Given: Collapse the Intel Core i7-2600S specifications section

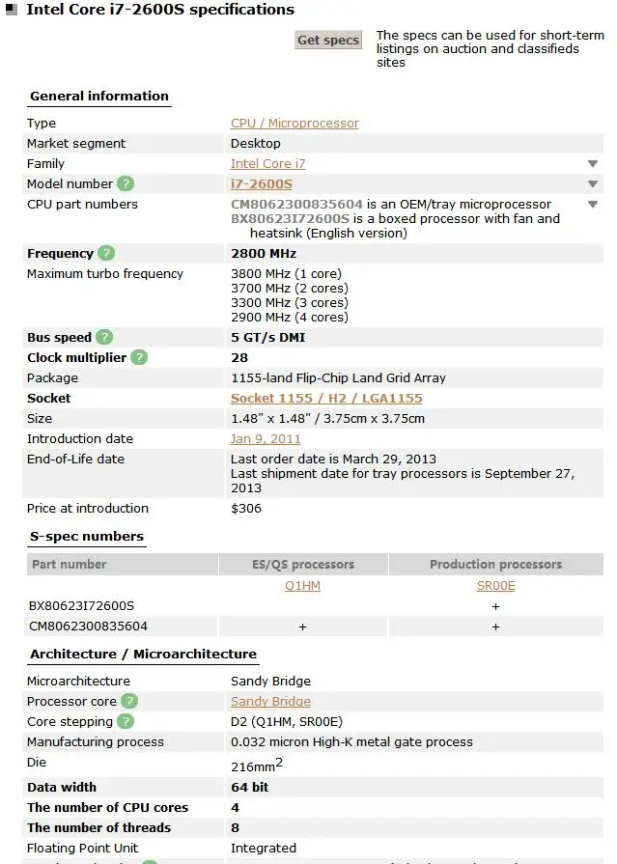Looking at the screenshot, I should point(10,11).
